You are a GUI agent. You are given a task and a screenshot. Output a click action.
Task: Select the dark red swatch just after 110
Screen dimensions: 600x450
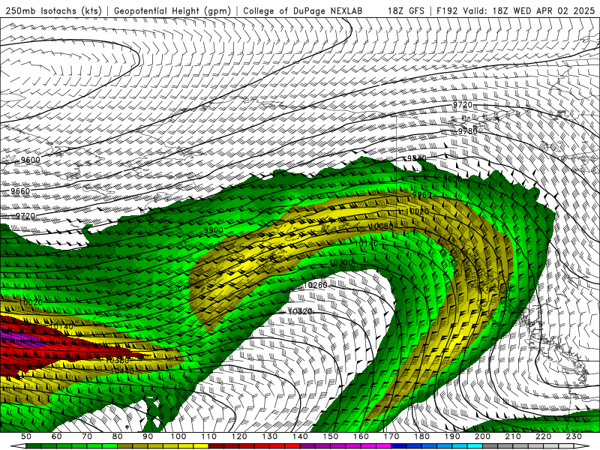tap(217, 446)
